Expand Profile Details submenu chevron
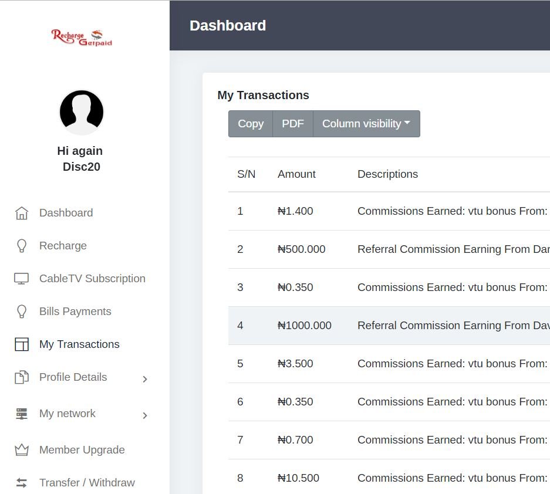Screen dimensions: 550x494 pyautogui.click(x=145, y=379)
